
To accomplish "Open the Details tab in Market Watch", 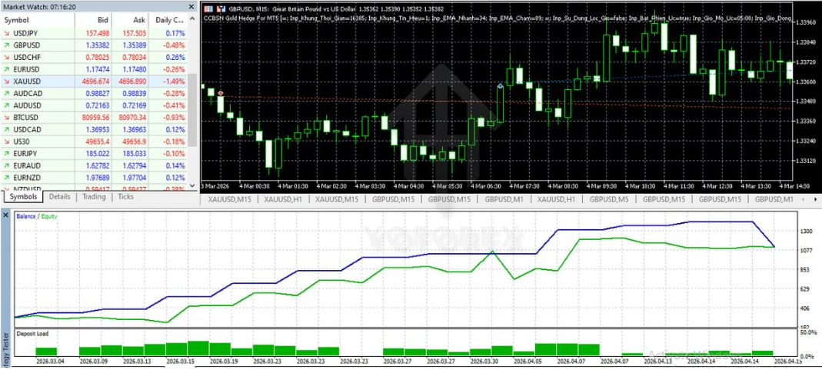I will tap(59, 197).
